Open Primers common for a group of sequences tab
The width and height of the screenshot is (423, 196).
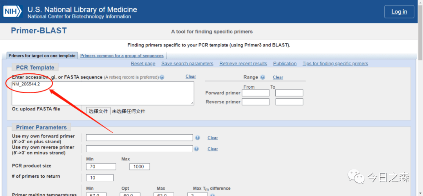point(122,56)
